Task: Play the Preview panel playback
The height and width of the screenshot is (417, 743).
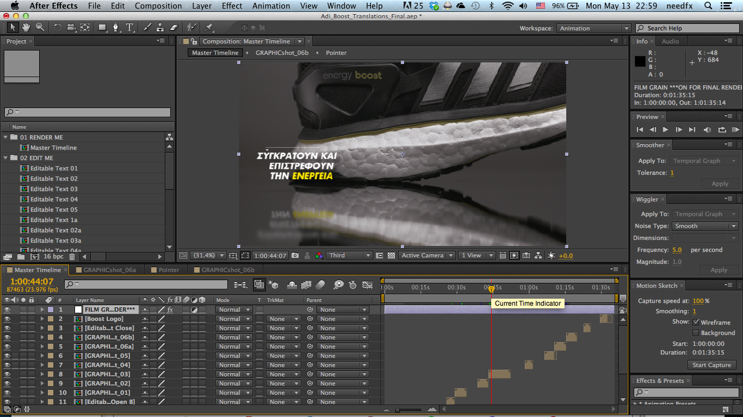Action: [666, 130]
